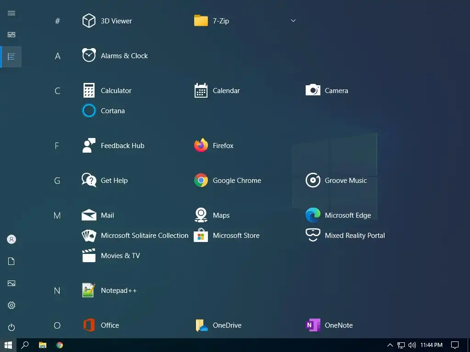Open Microsoft Store icon

click(201, 235)
